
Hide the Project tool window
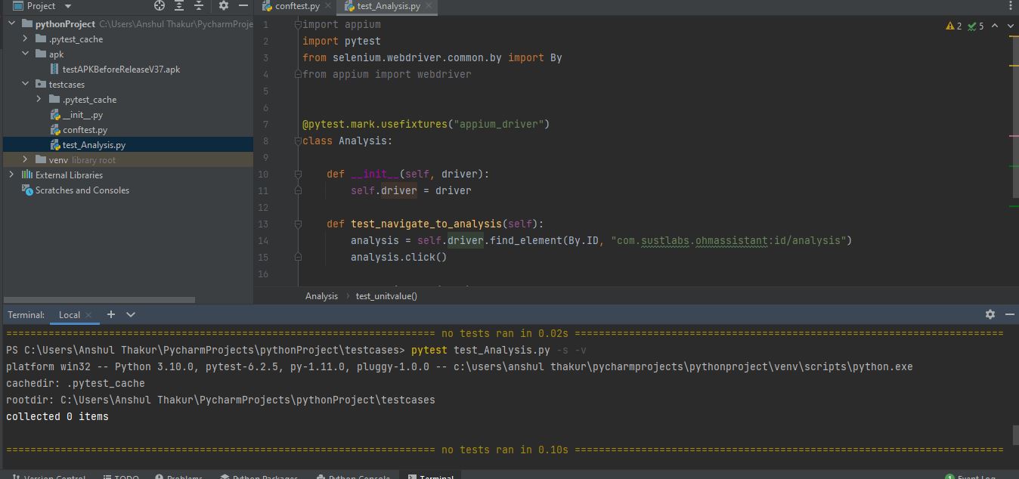click(243, 5)
